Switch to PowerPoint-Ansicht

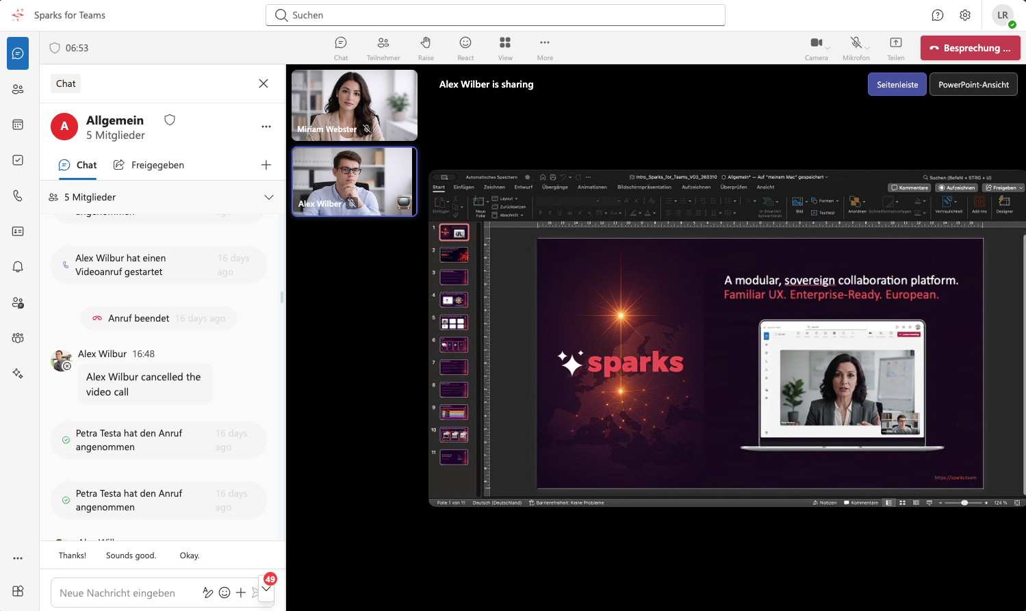coord(973,85)
